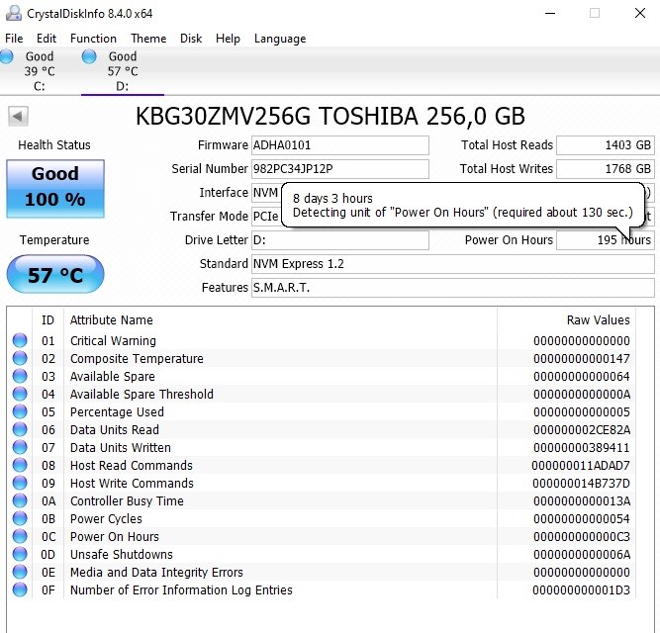Viewport: 660px width, 633px height.
Task: Click raw value 000000014B737D
Action: click(x=581, y=484)
